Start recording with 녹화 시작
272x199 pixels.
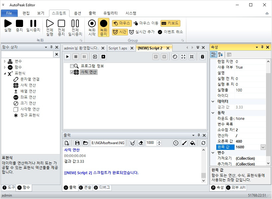(92, 27)
